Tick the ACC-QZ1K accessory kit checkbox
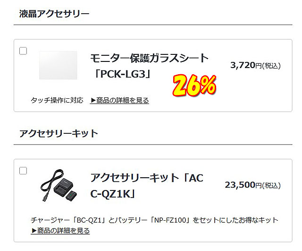 click(x=23, y=171)
